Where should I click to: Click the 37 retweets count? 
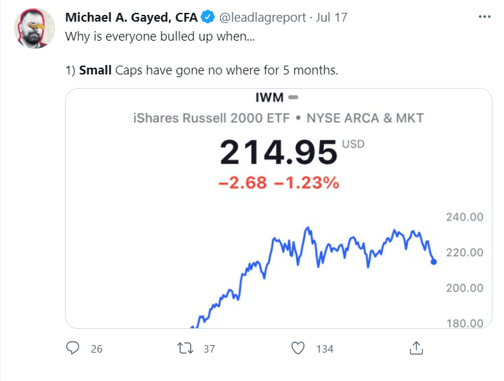coord(209,349)
